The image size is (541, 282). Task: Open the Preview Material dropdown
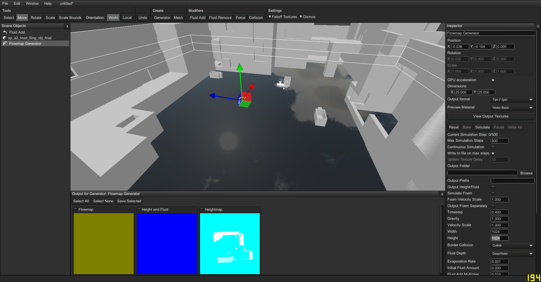(x=512, y=108)
